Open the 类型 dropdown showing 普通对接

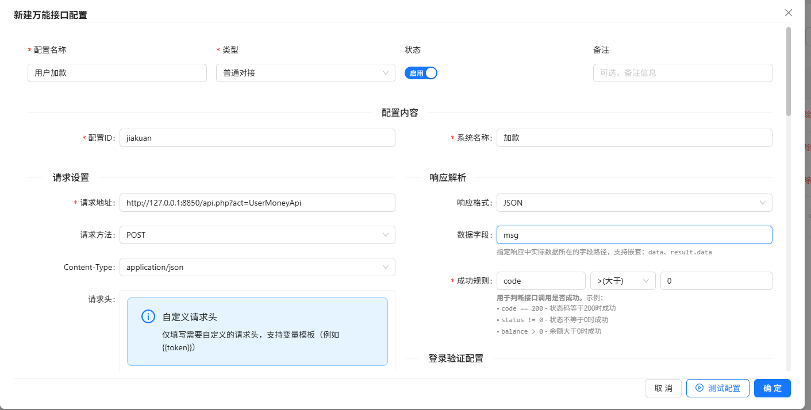click(x=305, y=73)
